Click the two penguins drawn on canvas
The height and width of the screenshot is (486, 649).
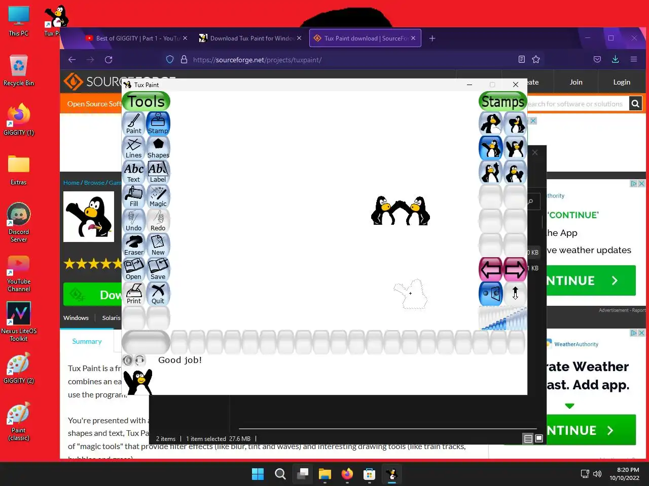coord(401,211)
